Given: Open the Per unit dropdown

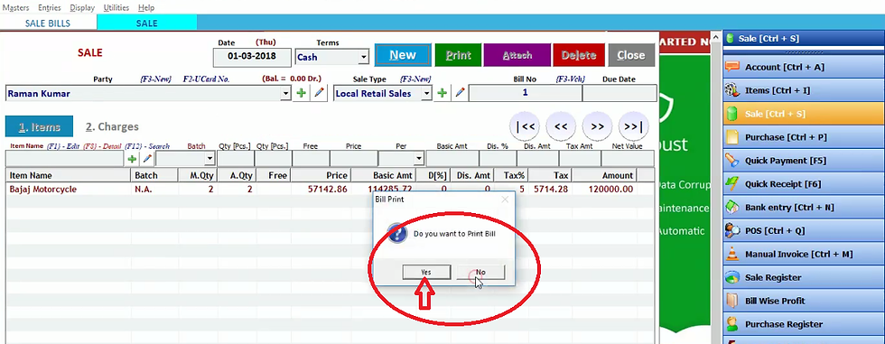Looking at the screenshot, I should click(419, 159).
